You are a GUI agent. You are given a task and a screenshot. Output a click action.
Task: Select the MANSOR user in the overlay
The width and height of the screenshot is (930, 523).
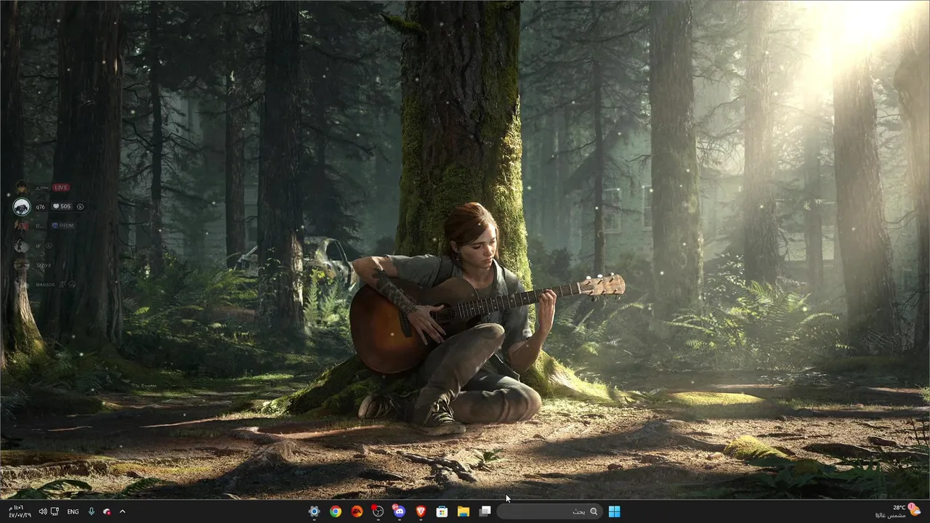click(45, 285)
